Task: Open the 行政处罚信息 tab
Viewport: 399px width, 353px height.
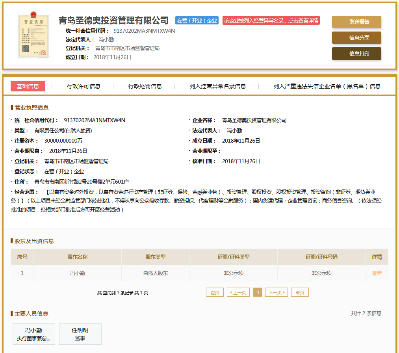Action: (145, 86)
